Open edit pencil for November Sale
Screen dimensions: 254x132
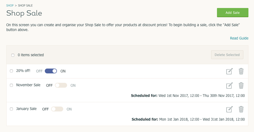(x=229, y=86)
